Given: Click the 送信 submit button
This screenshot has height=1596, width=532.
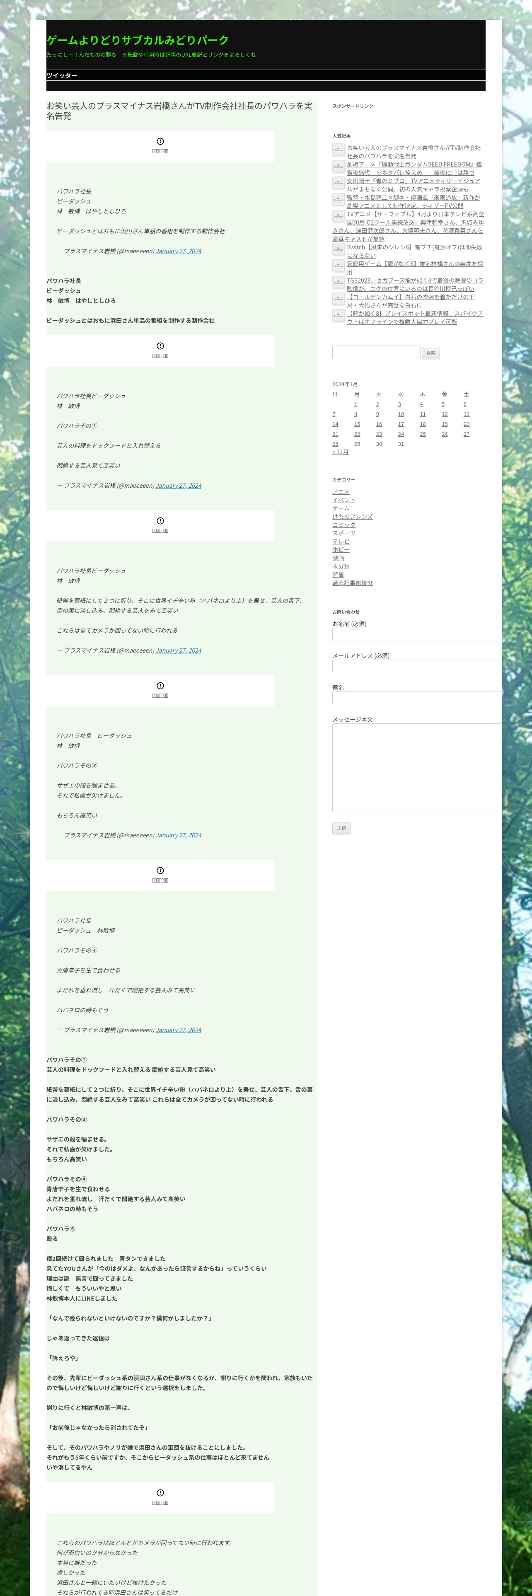Looking at the screenshot, I should point(341,828).
